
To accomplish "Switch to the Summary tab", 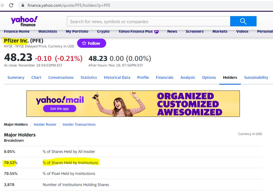I will 16,77.
